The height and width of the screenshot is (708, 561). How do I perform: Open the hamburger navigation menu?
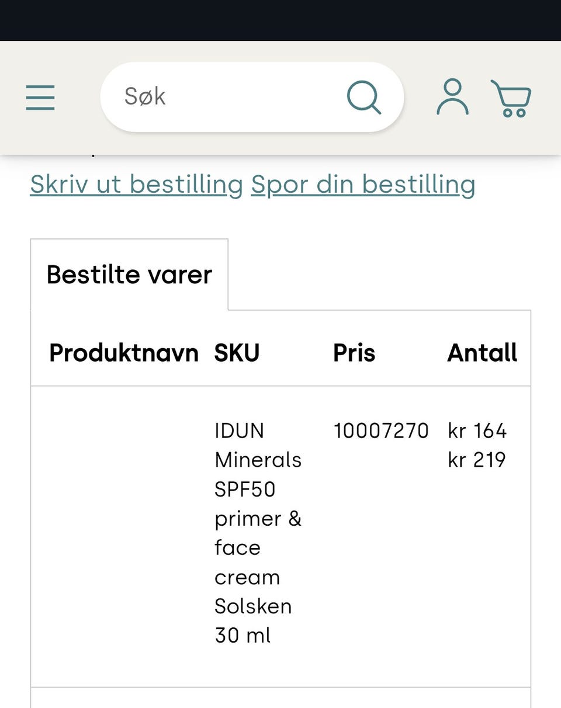pyautogui.click(x=40, y=98)
